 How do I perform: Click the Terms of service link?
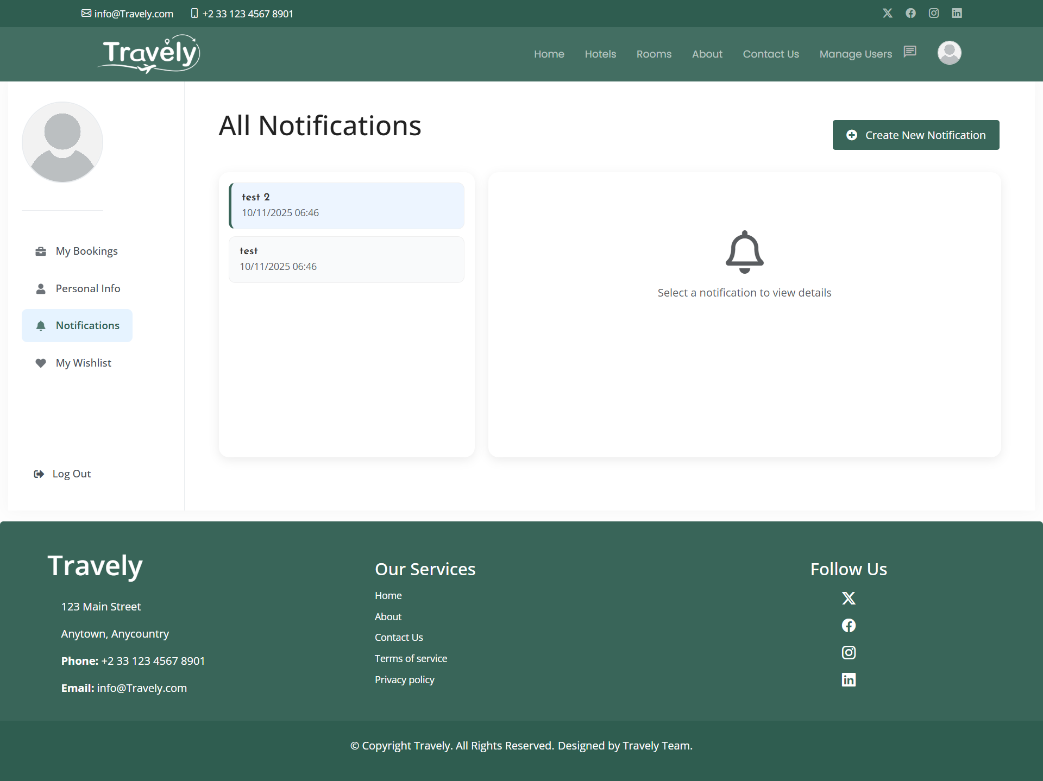pos(411,658)
